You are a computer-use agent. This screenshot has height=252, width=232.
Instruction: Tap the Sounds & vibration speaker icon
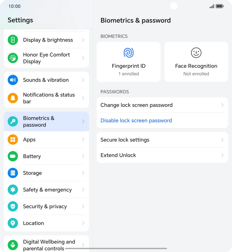[13, 80]
